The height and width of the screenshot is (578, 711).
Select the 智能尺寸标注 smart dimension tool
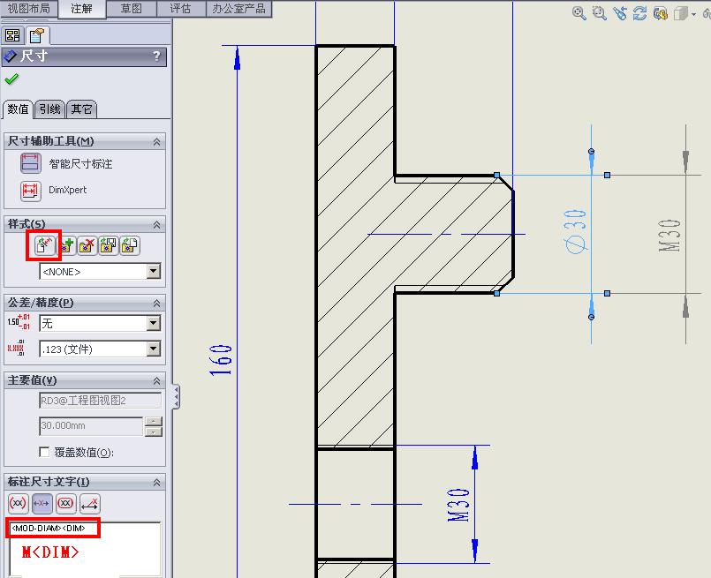(30, 163)
